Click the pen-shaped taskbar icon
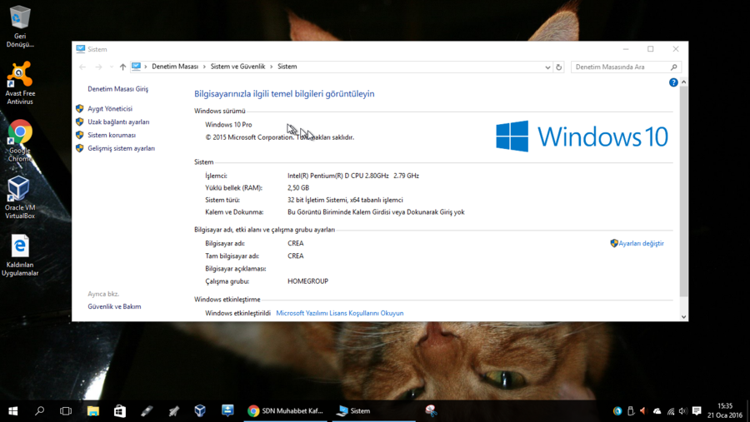This screenshot has height=422, width=750. coord(147,411)
